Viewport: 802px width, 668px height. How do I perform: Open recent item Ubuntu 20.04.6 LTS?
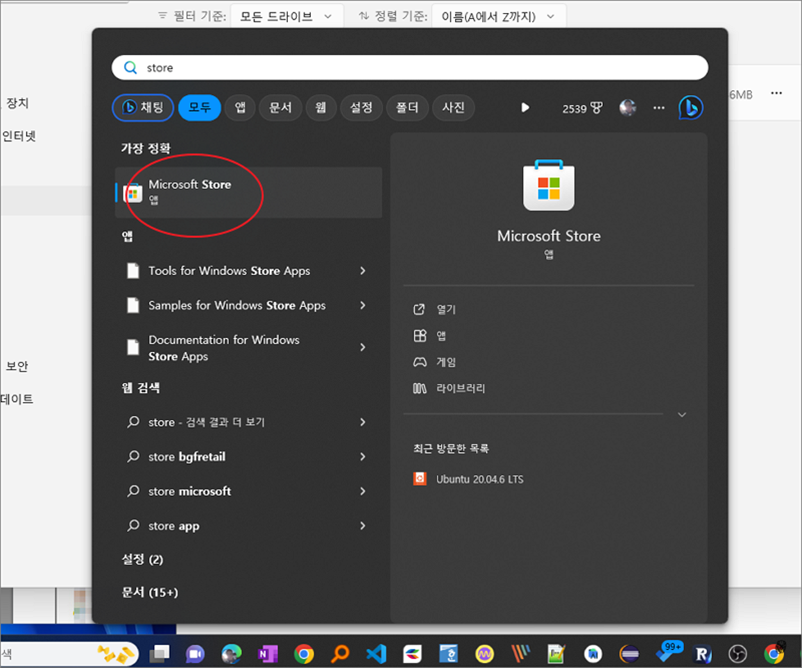click(x=468, y=479)
